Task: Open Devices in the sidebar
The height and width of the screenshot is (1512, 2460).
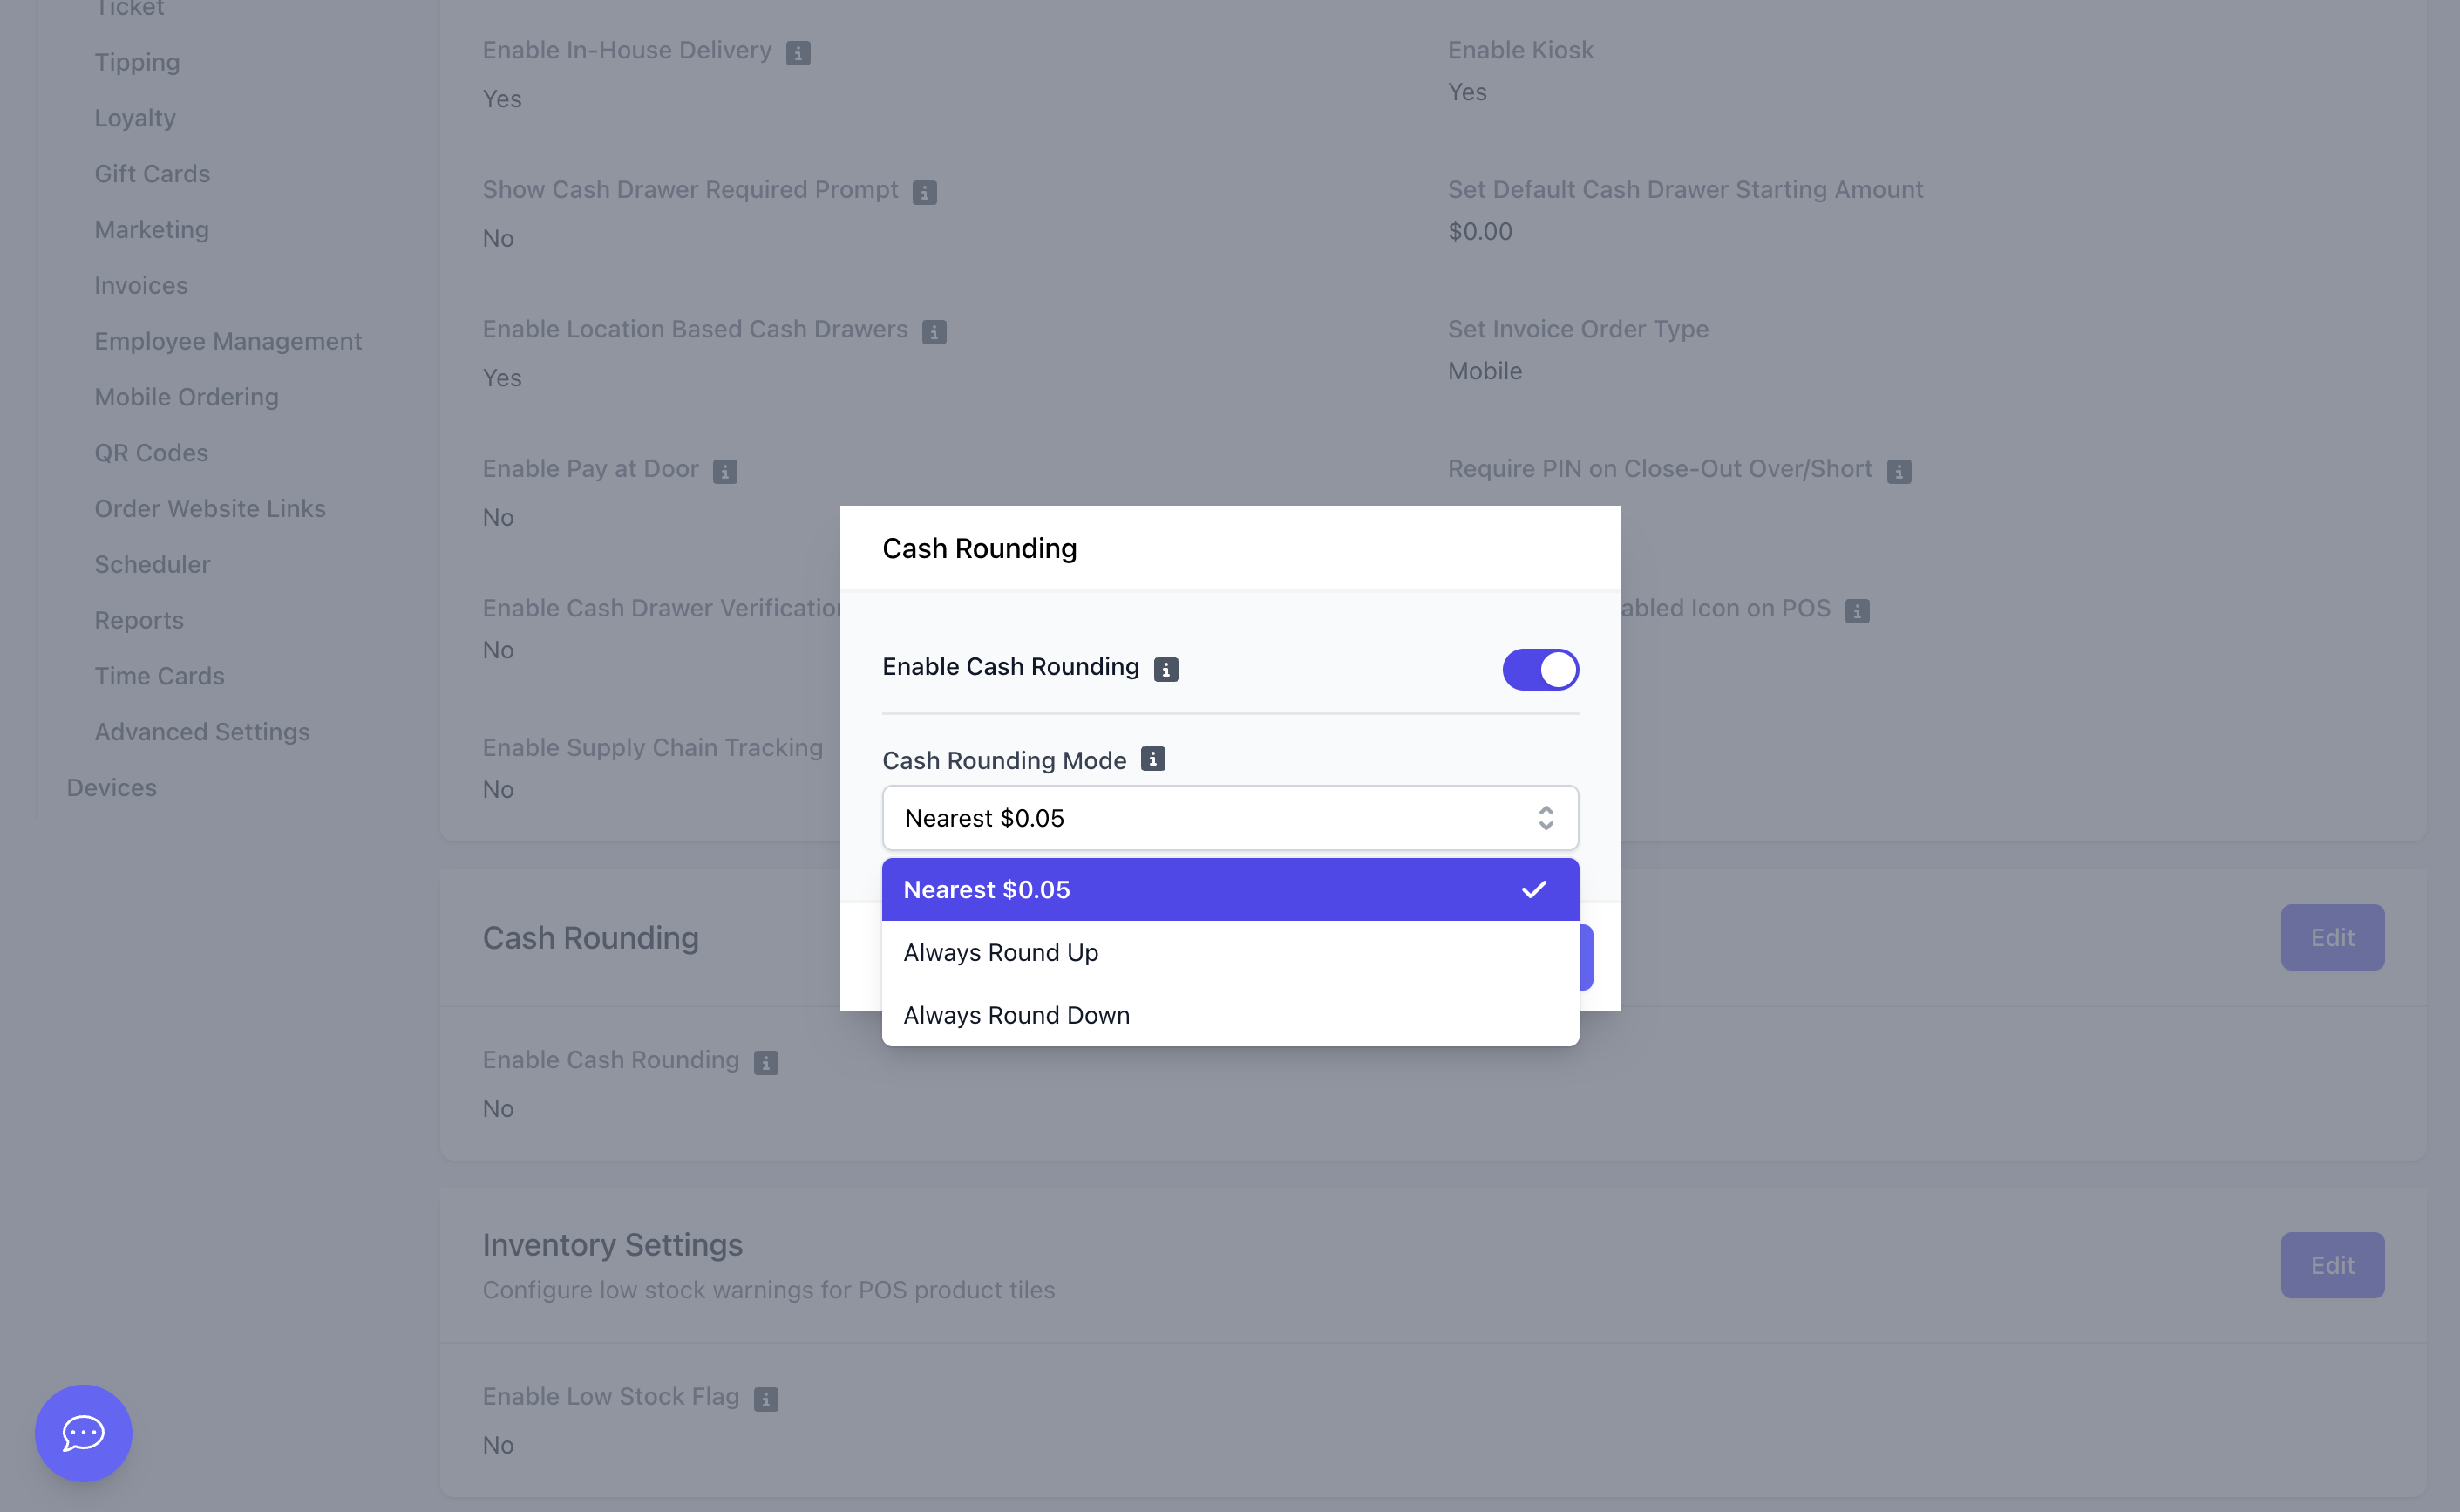Action: coord(112,787)
